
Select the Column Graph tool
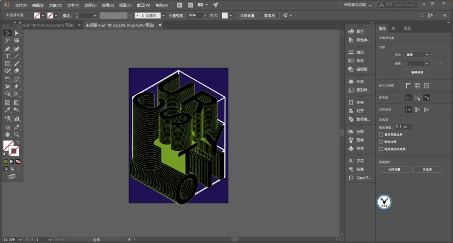click(x=17, y=118)
